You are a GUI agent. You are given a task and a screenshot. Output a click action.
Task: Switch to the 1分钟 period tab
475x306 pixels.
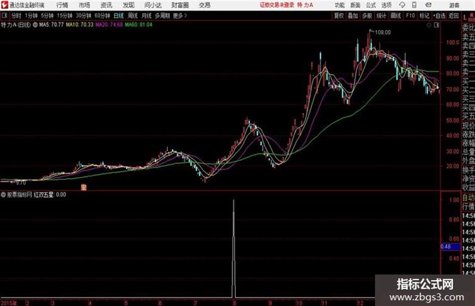pos(31,16)
